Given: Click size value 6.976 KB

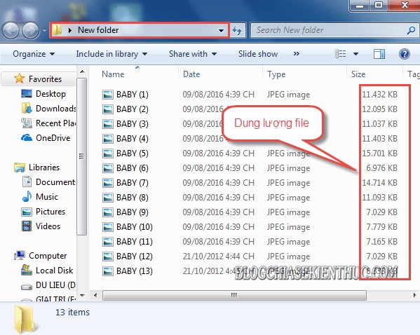Looking at the screenshot, I should pos(381,168).
